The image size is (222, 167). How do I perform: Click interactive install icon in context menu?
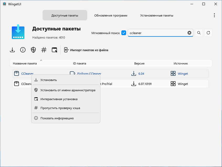pos(36,99)
